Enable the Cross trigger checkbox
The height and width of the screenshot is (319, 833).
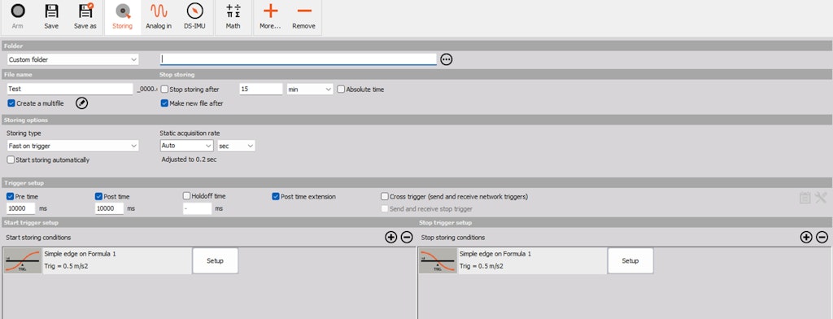click(x=385, y=196)
